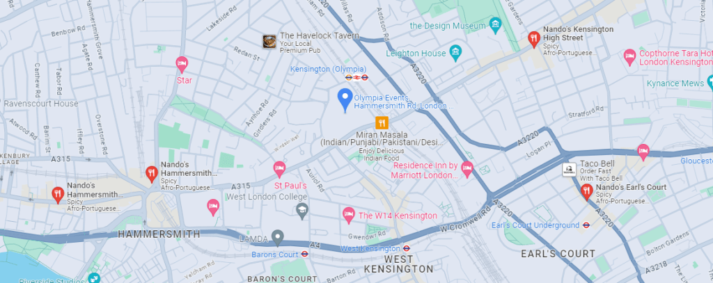
Task: Click the St Paul's hotel pin
Action: (279, 170)
